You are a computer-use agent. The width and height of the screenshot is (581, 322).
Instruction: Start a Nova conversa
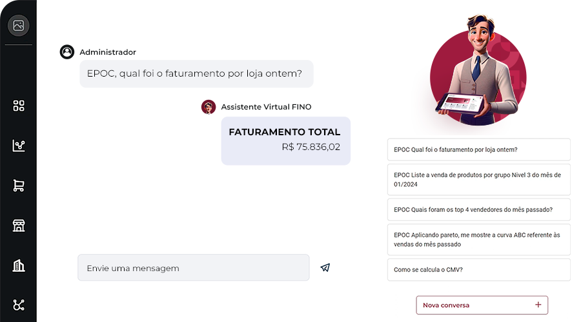(x=482, y=305)
